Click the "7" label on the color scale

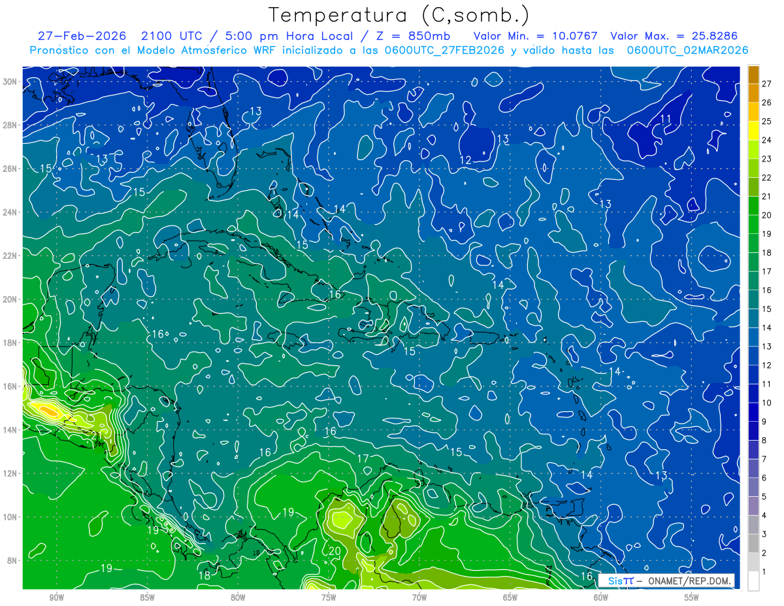pyautogui.click(x=764, y=459)
